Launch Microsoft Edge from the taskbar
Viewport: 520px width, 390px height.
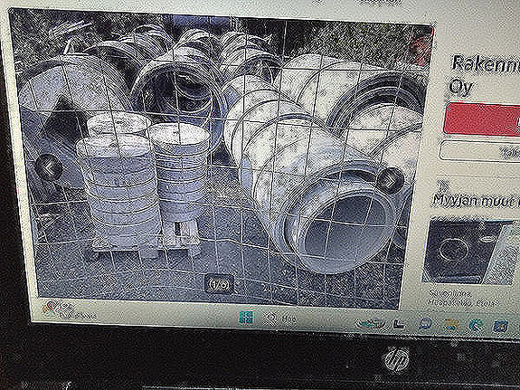[x=476, y=325]
